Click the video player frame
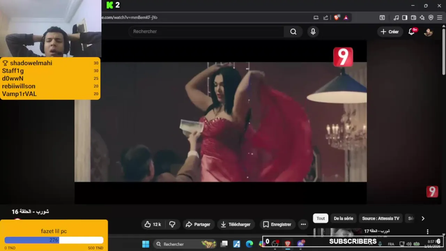The height and width of the screenshot is (251, 446). tap(221, 122)
